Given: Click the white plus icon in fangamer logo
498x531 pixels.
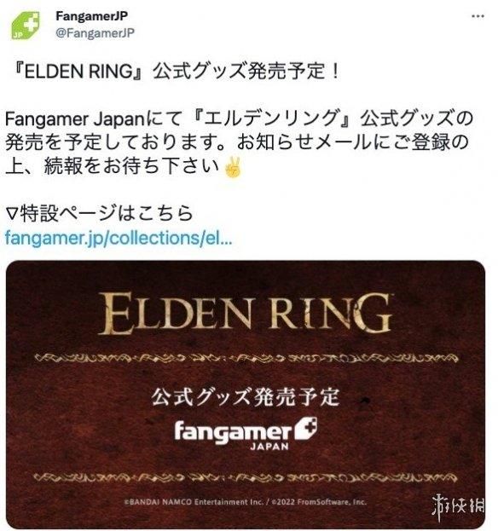Looking at the screenshot, I should (306, 429).
